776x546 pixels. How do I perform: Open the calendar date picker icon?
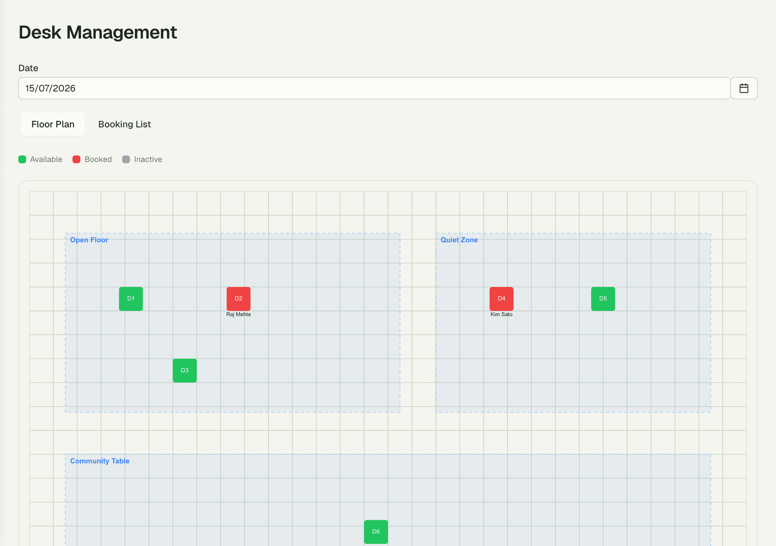tap(744, 88)
